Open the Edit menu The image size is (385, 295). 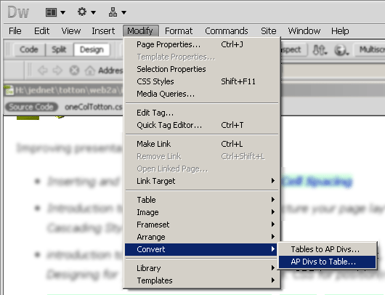(x=41, y=31)
